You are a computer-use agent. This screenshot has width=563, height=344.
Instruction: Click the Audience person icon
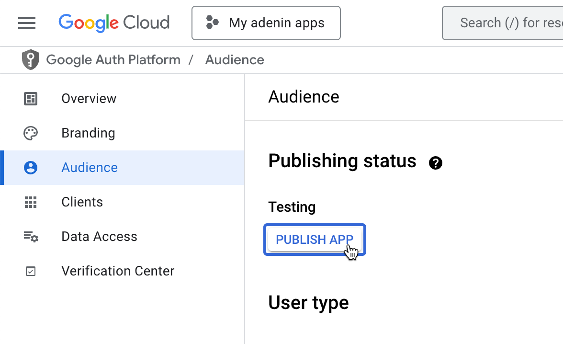coord(31,168)
